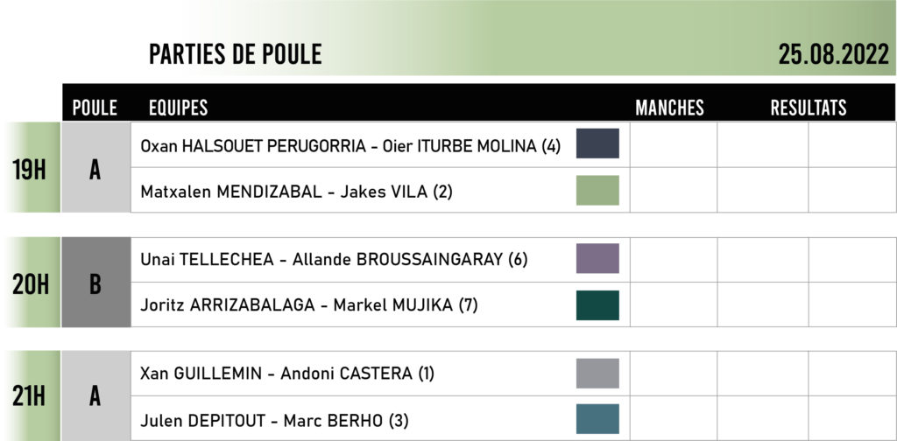Click the dark slate color swatch for Halsouet Perugorria team
This screenshot has height=441, width=897.
click(x=597, y=143)
